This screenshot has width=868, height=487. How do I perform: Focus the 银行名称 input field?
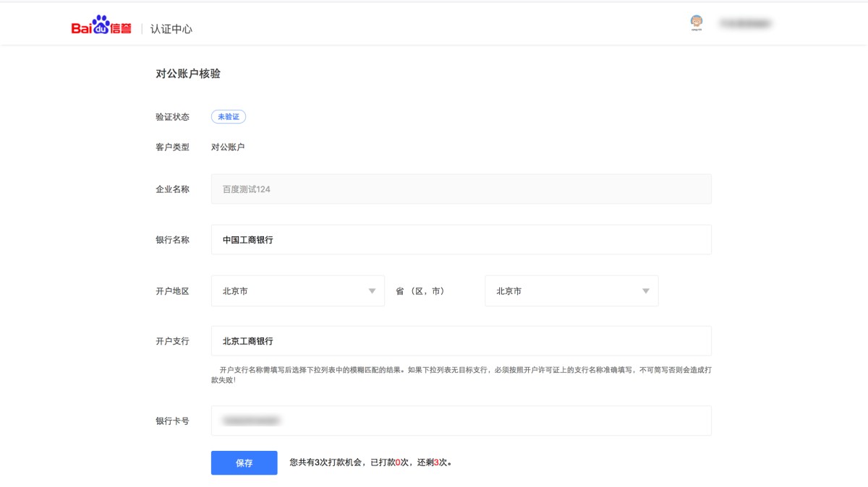pos(461,240)
